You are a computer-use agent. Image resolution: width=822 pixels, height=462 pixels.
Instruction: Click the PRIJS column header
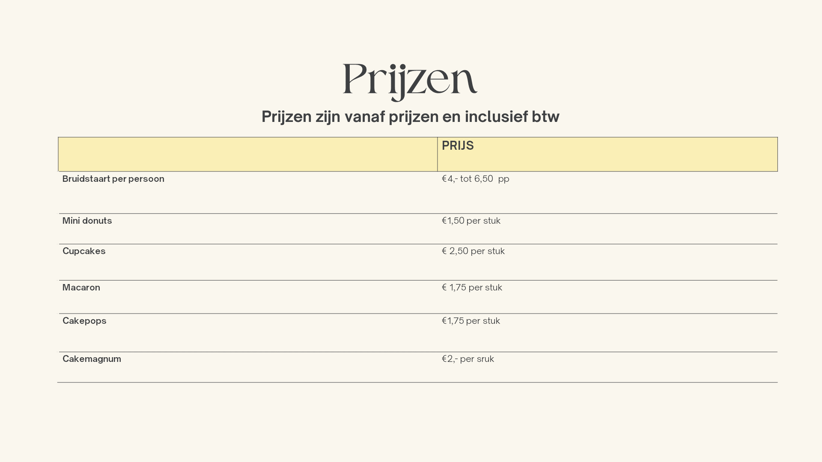[x=458, y=146]
